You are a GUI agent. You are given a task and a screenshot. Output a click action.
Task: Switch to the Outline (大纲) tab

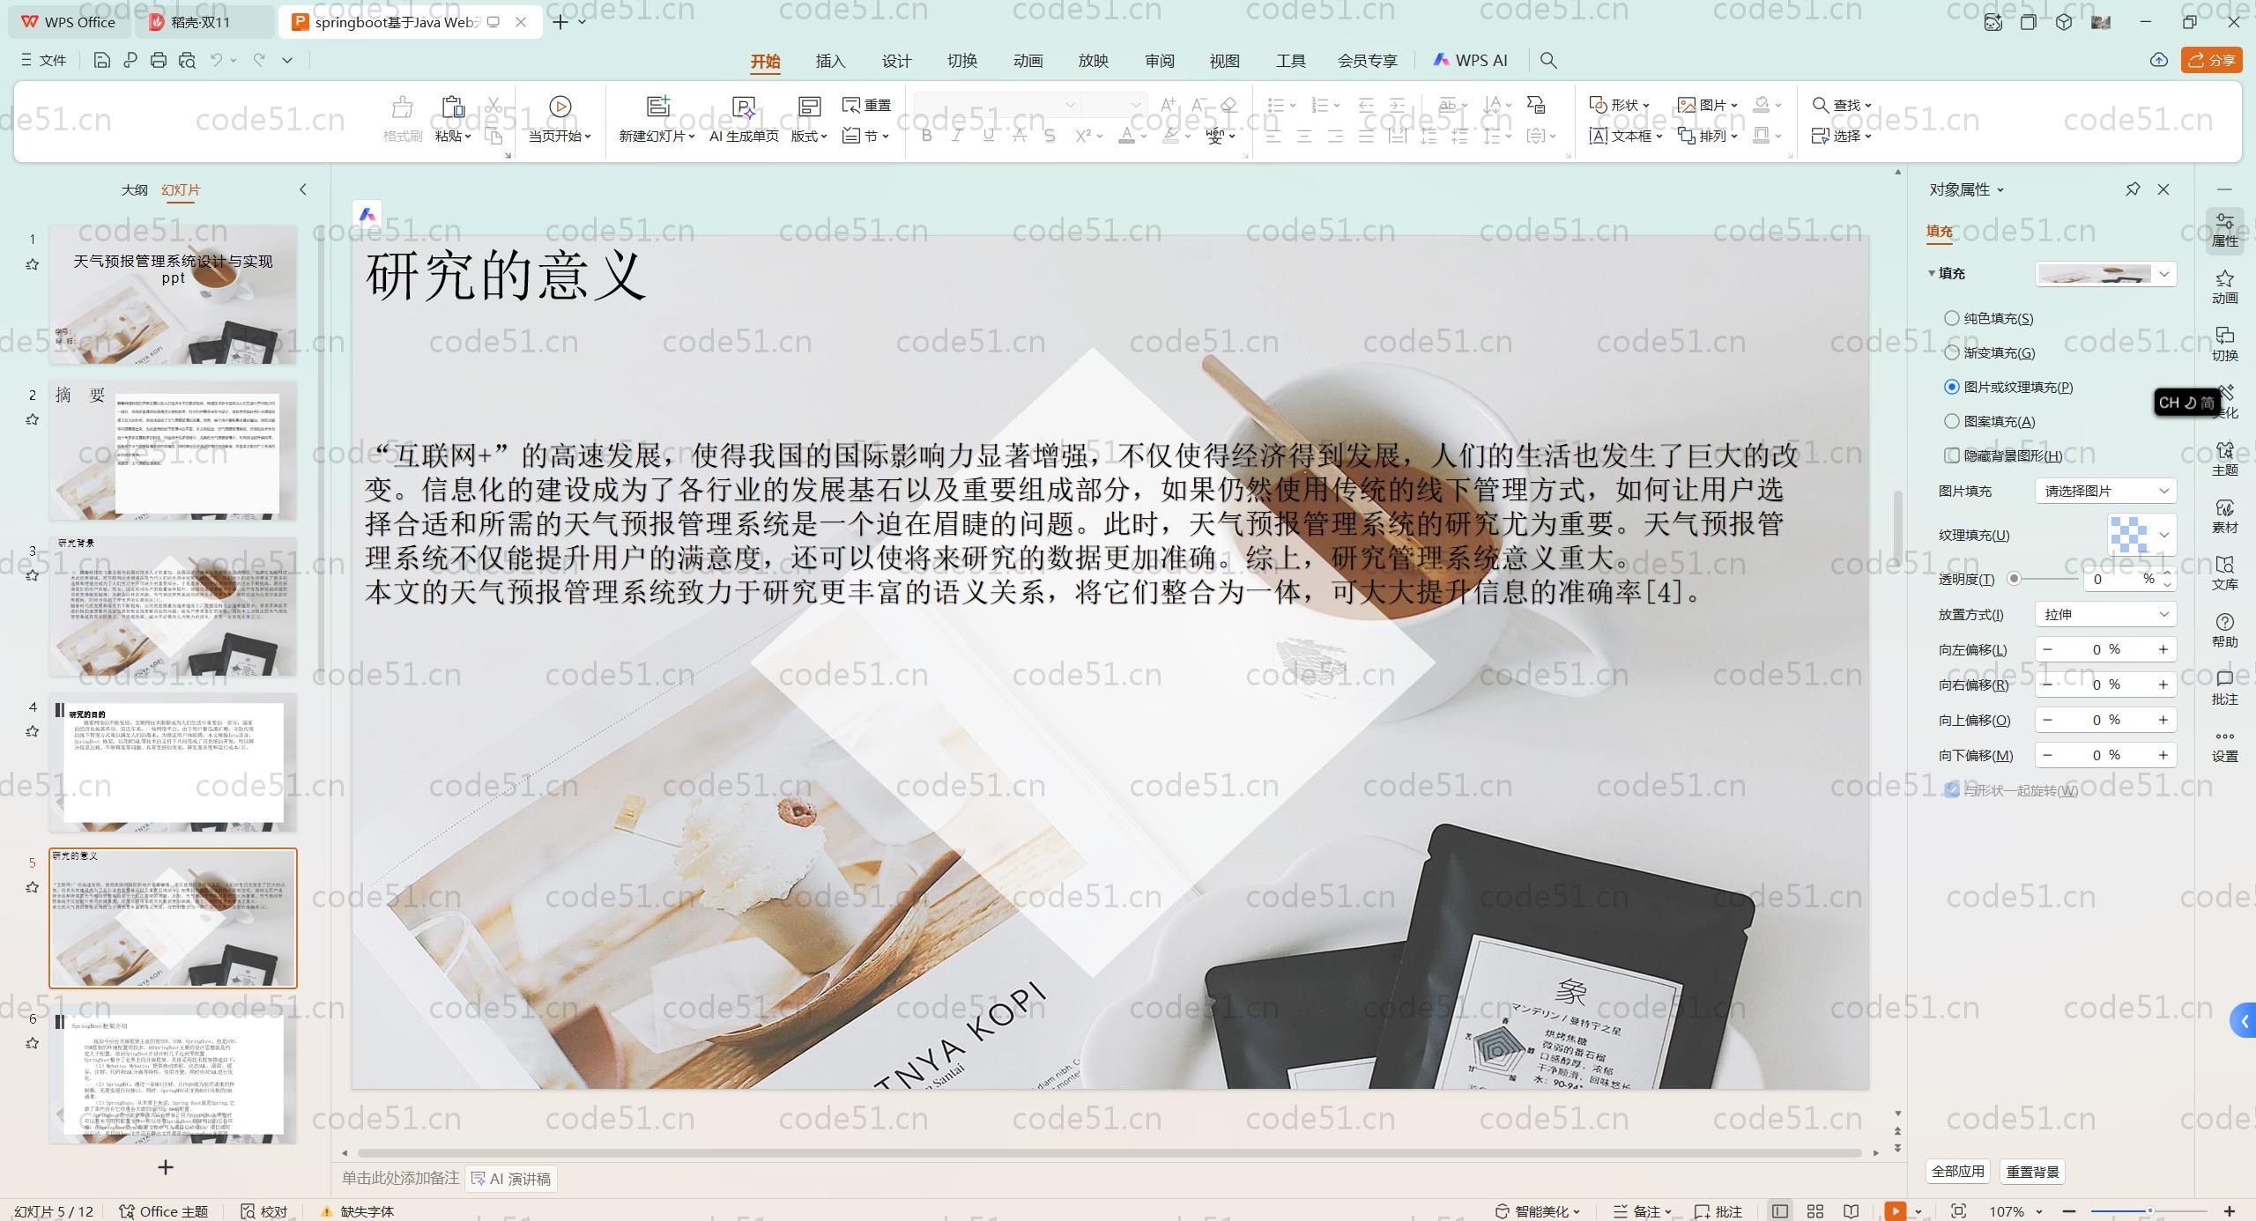134,189
